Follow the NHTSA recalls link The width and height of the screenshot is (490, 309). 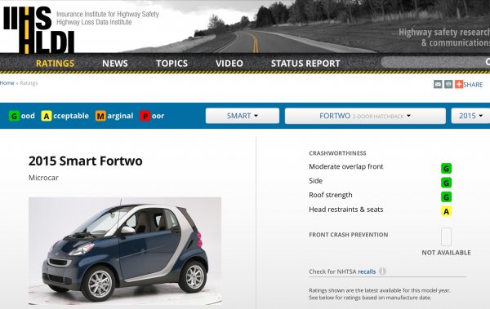[367, 271]
